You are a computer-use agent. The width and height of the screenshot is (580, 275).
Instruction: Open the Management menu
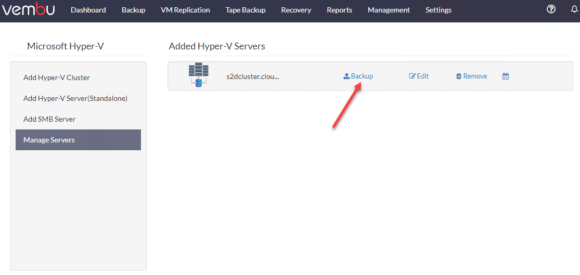click(389, 10)
